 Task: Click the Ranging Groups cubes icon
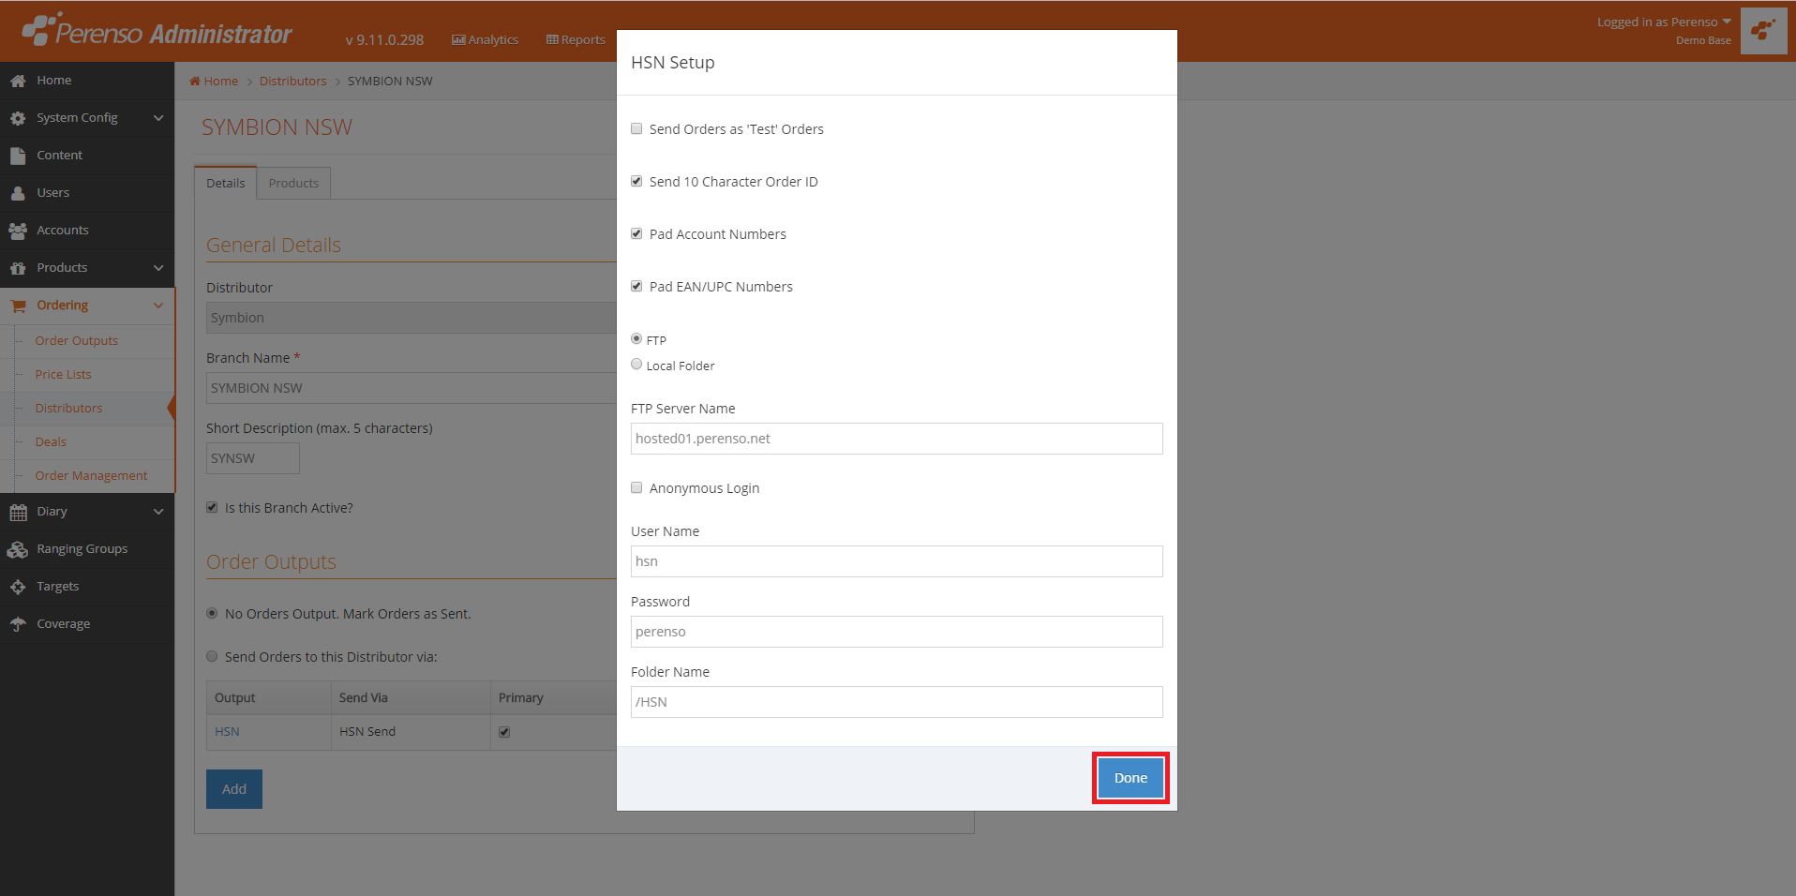[x=18, y=549]
